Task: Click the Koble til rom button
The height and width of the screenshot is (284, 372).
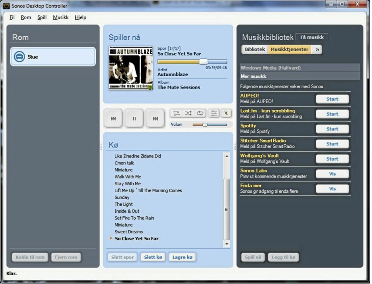Action: click(x=30, y=257)
